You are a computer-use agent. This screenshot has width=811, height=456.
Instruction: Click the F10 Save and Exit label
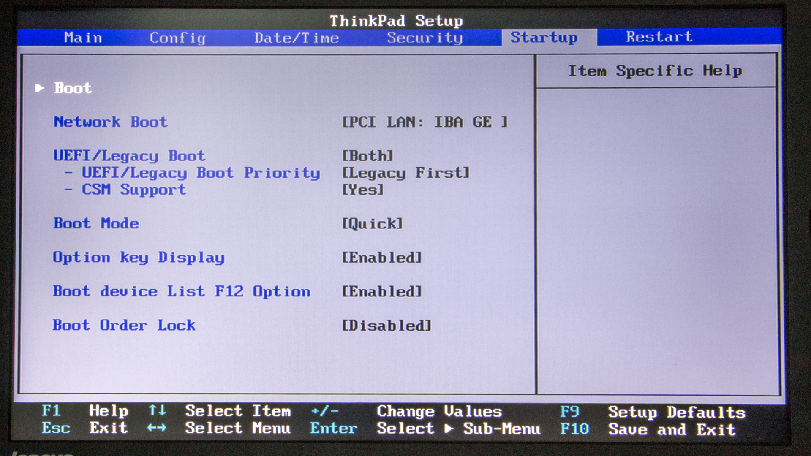pyautogui.click(x=672, y=429)
